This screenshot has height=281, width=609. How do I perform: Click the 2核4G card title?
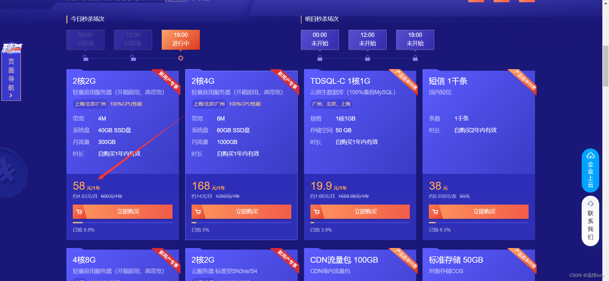pyautogui.click(x=203, y=81)
